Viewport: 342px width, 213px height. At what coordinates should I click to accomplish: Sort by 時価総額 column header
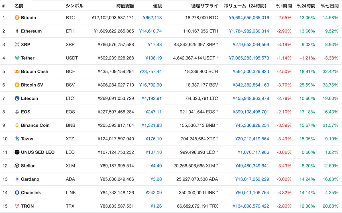(x=125, y=5)
